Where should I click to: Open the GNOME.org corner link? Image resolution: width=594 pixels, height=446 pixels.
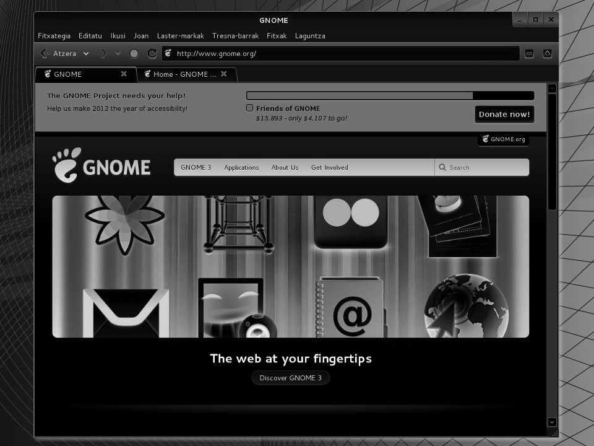pos(504,139)
